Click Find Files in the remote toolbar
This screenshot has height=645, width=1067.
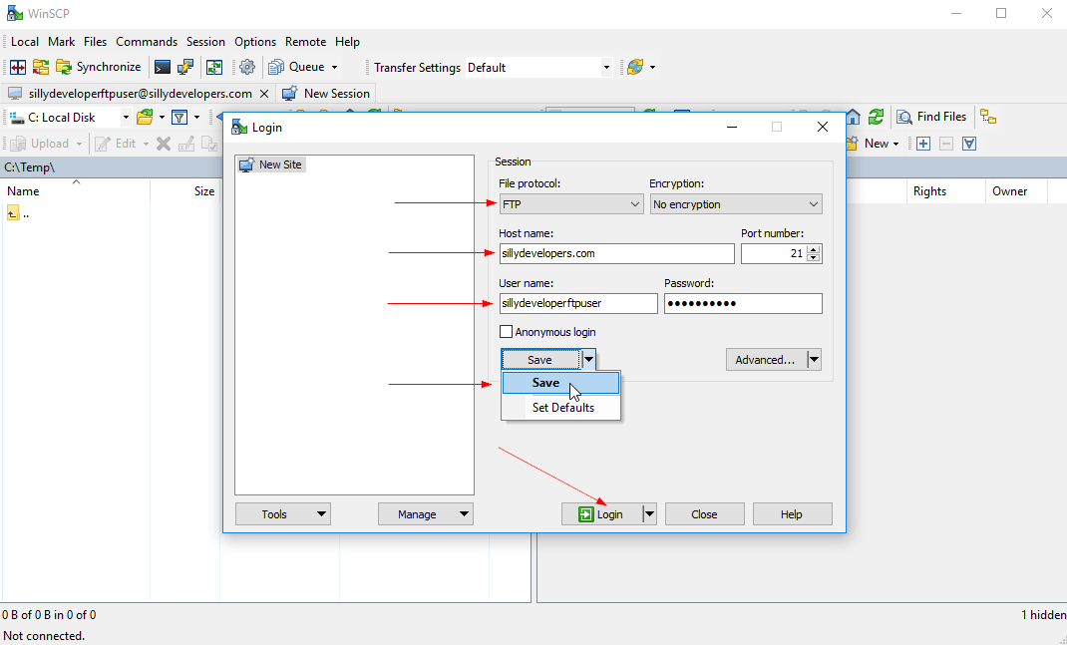[x=931, y=117]
